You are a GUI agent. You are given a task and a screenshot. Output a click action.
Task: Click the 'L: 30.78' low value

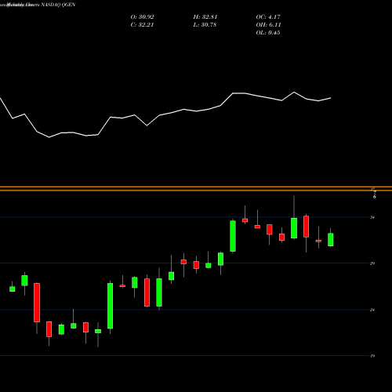coord(205,25)
